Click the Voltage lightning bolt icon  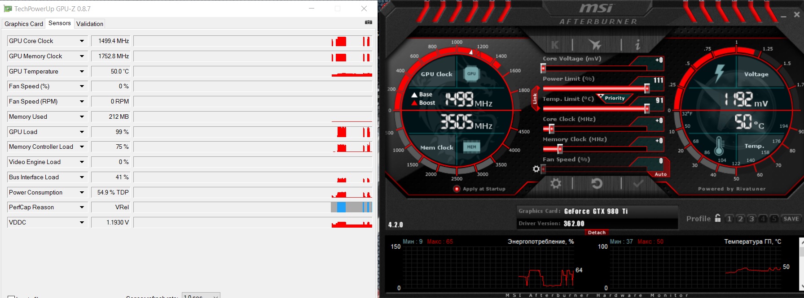tap(720, 73)
